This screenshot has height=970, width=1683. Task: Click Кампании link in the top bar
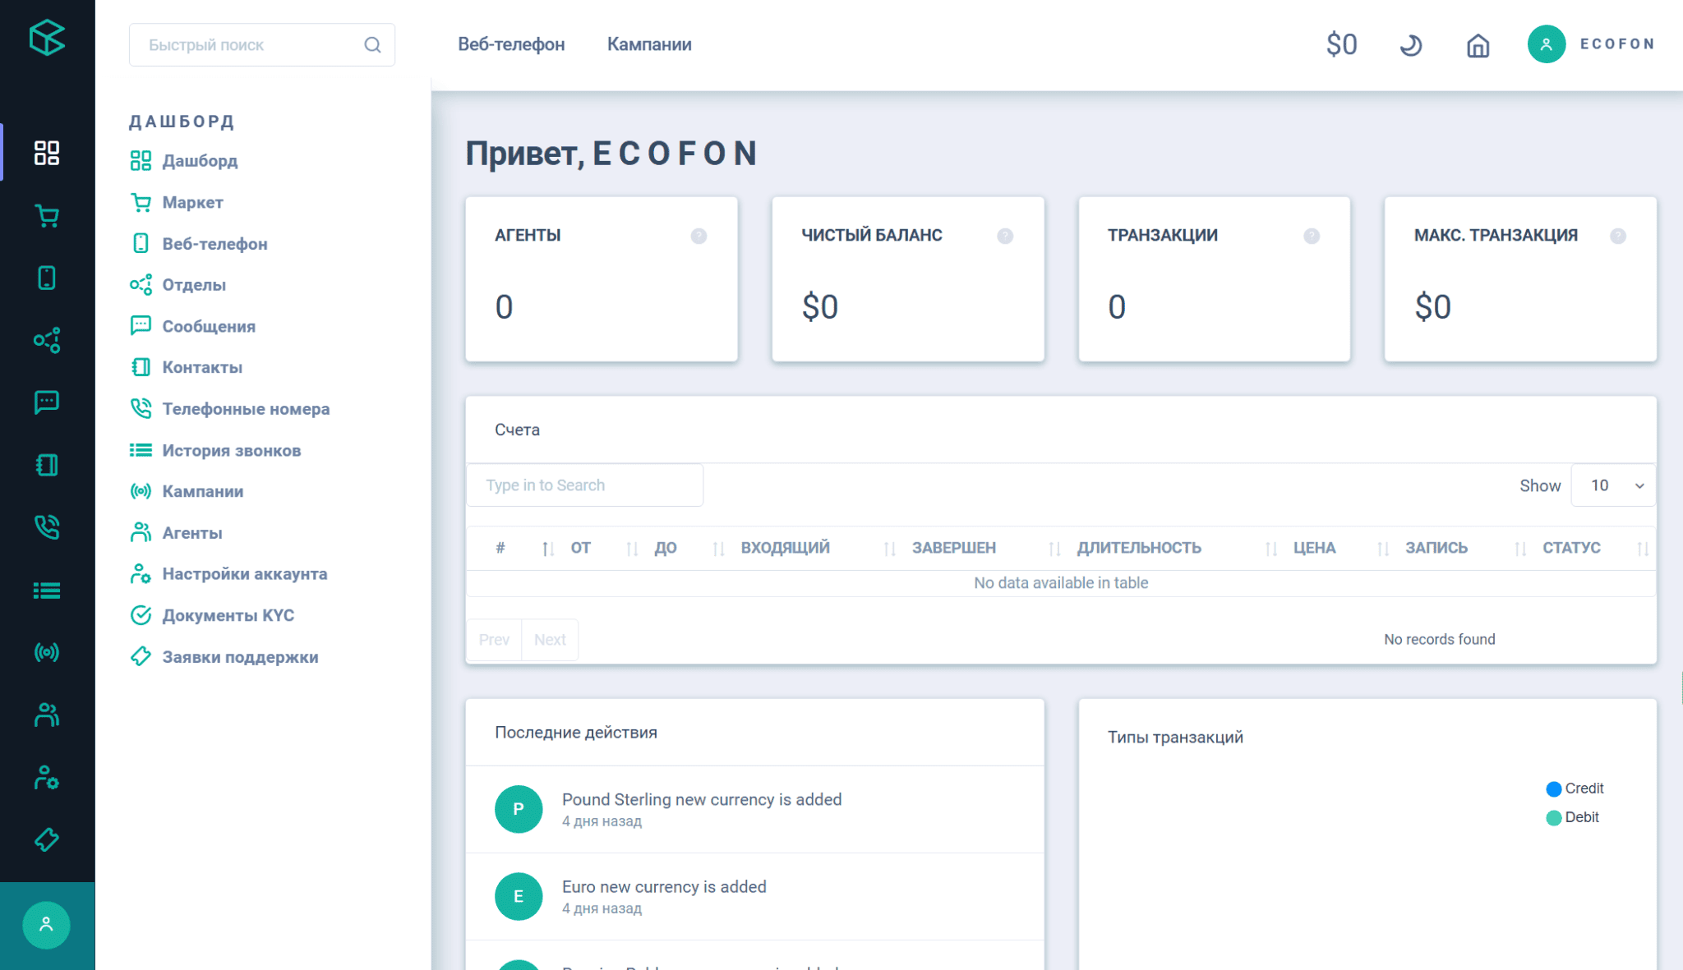click(649, 44)
